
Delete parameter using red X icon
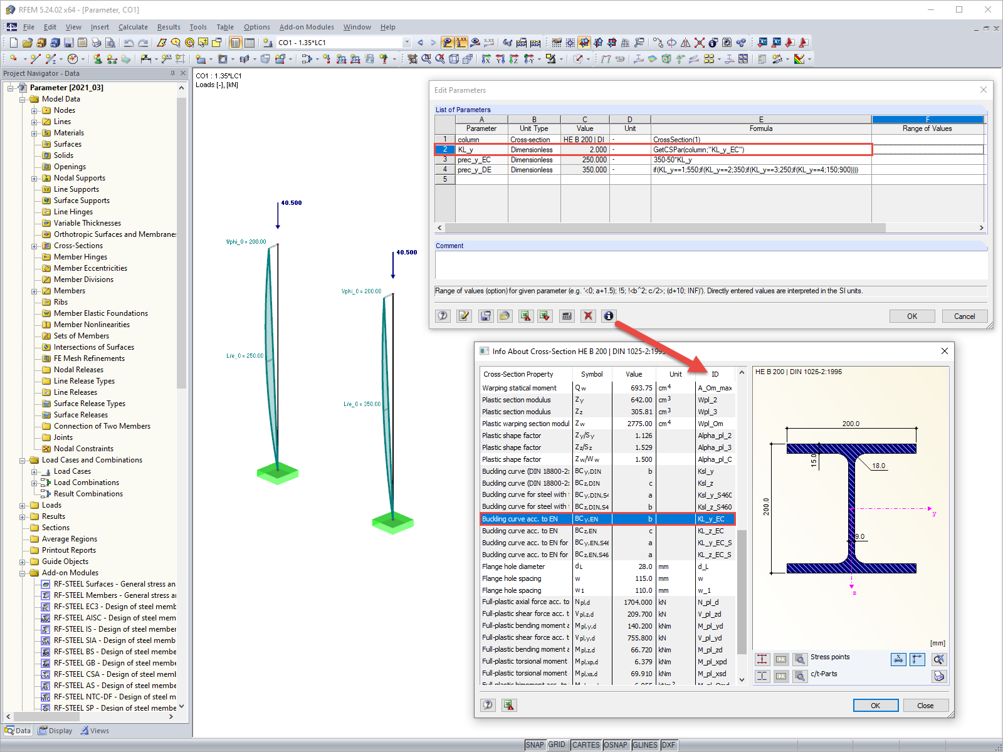pyautogui.click(x=588, y=316)
